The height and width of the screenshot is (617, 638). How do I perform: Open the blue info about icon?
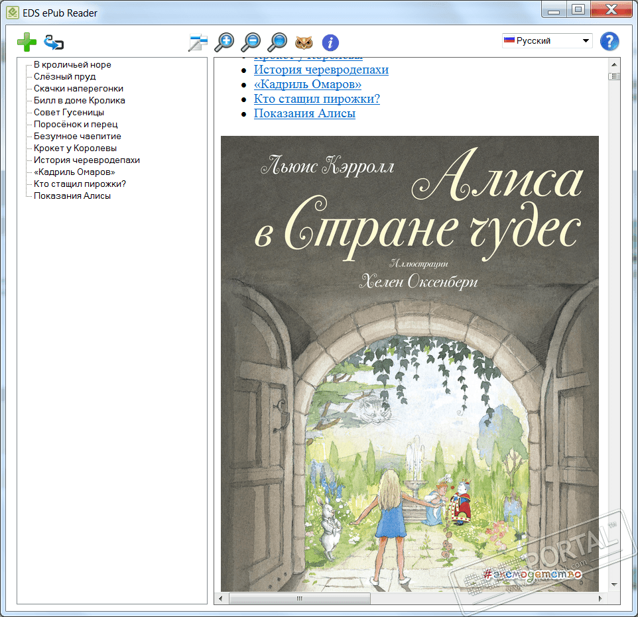(x=330, y=43)
